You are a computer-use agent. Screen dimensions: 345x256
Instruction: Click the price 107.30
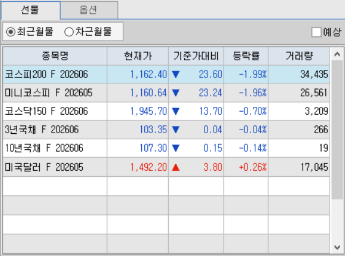tap(153, 148)
